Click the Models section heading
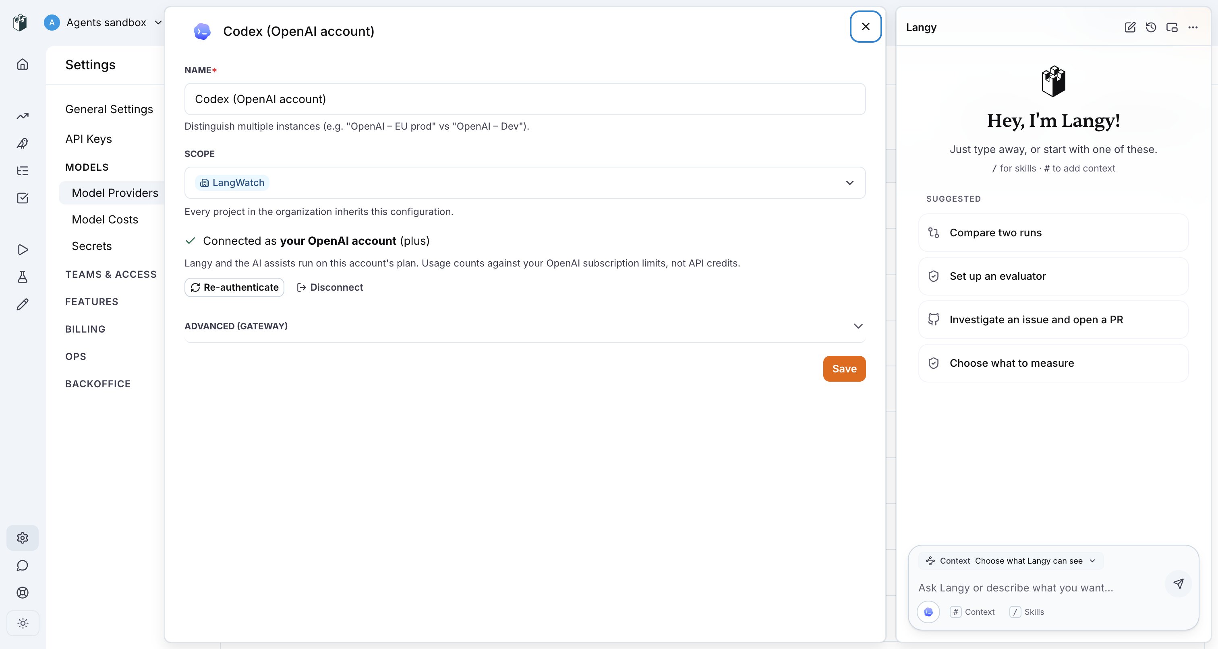This screenshot has height=649, width=1218. pos(87,167)
